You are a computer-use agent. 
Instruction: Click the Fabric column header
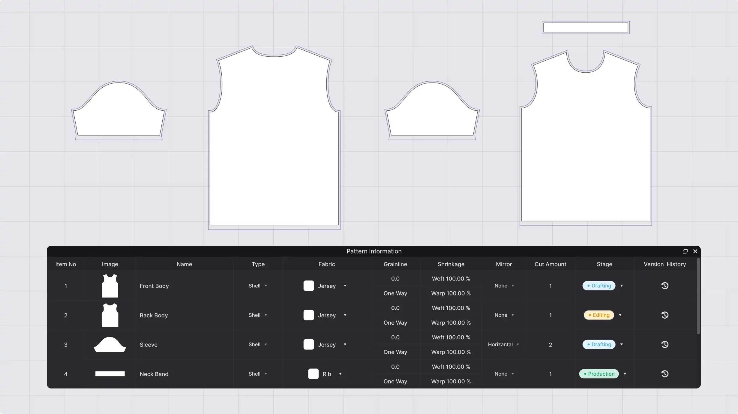pyautogui.click(x=327, y=264)
